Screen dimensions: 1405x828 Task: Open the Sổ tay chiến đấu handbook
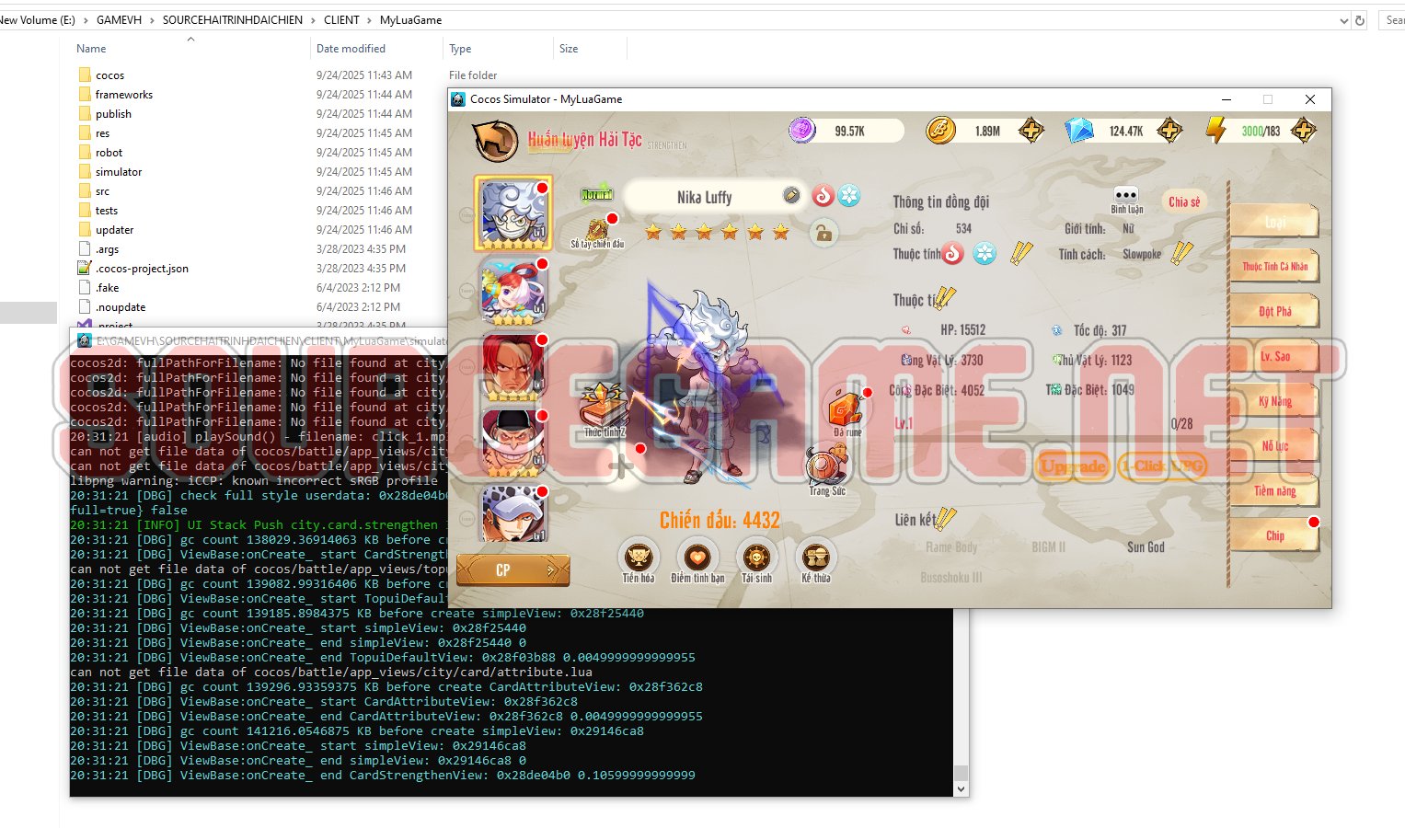coord(597,230)
